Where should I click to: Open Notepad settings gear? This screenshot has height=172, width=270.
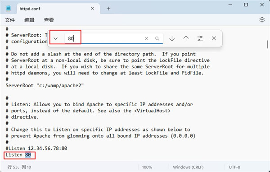[x=262, y=20]
